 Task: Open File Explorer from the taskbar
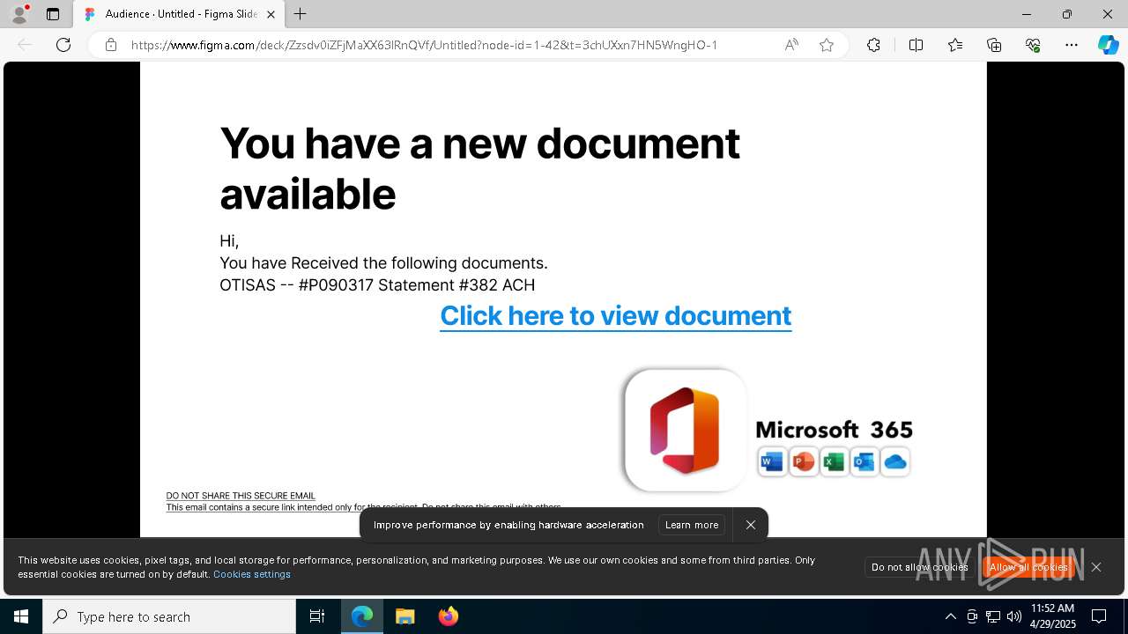(405, 616)
